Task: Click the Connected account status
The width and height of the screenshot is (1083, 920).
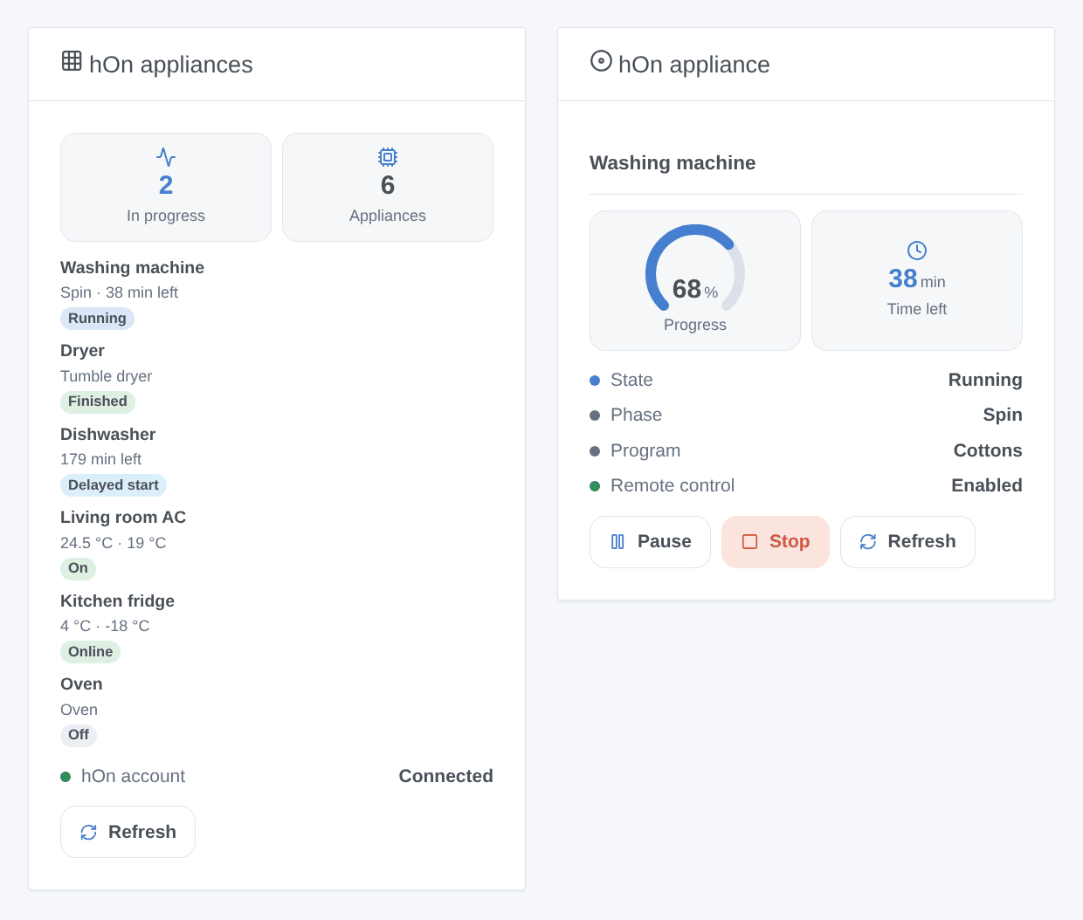Action: click(x=445, y=777)
